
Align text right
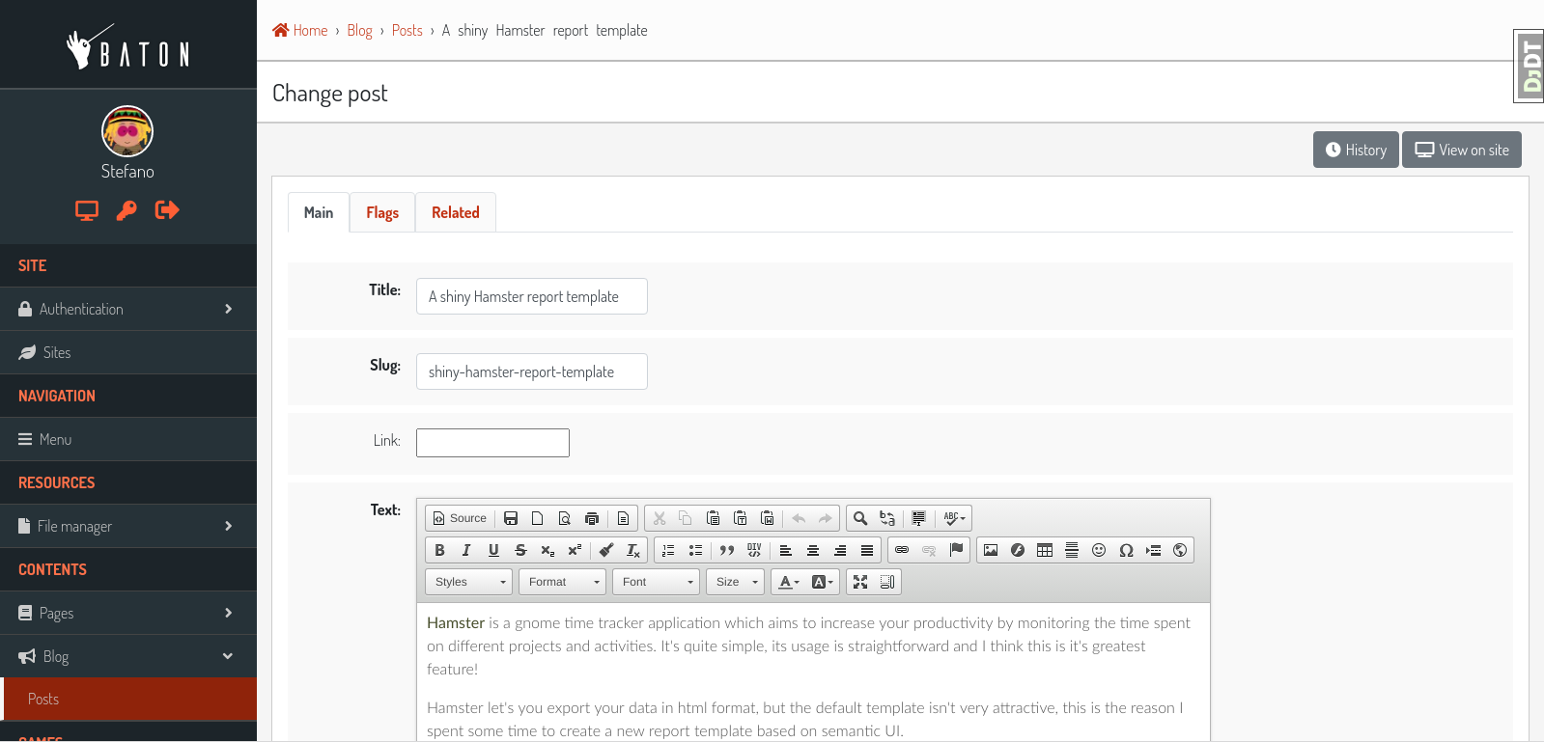click(x=840, y=550)
